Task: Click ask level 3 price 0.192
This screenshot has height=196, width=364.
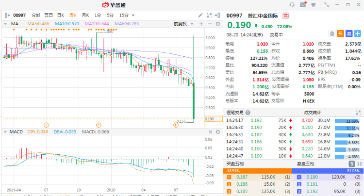Action: 312,191
